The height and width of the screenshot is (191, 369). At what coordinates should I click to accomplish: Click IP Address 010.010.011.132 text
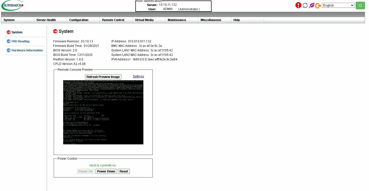(x=131, y=41)
